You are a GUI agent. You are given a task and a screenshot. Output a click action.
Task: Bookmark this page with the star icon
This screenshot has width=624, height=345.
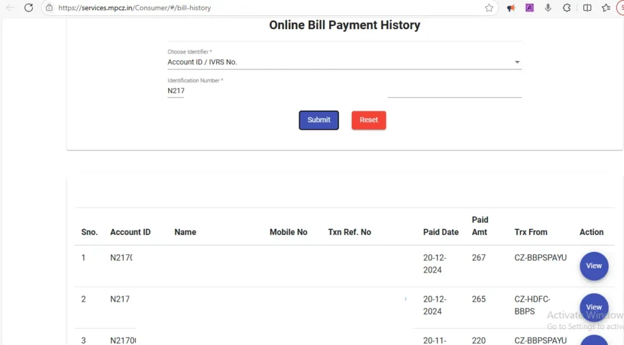[x=489, y=8]
